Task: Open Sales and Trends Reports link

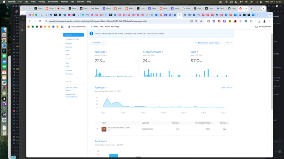Action: [x=72, y=89]
